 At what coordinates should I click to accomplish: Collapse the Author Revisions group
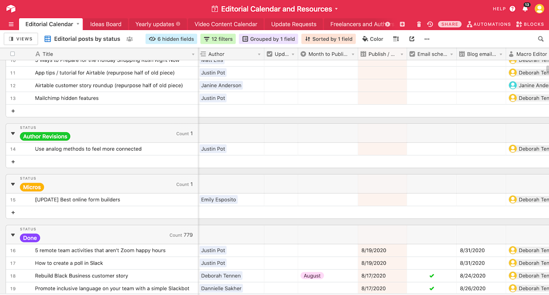pos(13,133)
